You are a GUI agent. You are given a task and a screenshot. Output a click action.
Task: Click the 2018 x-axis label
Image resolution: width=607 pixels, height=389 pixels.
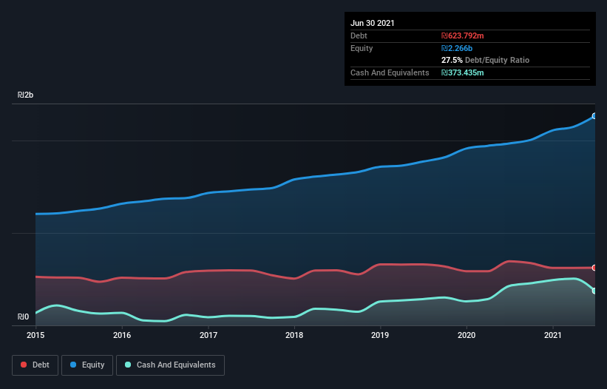pyautogui.click(x=294, y=335)
